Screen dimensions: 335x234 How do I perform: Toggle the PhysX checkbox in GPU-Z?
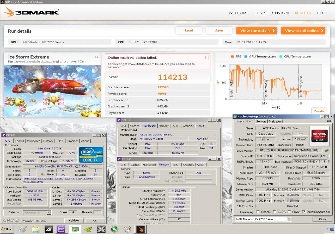click(289, 212)
